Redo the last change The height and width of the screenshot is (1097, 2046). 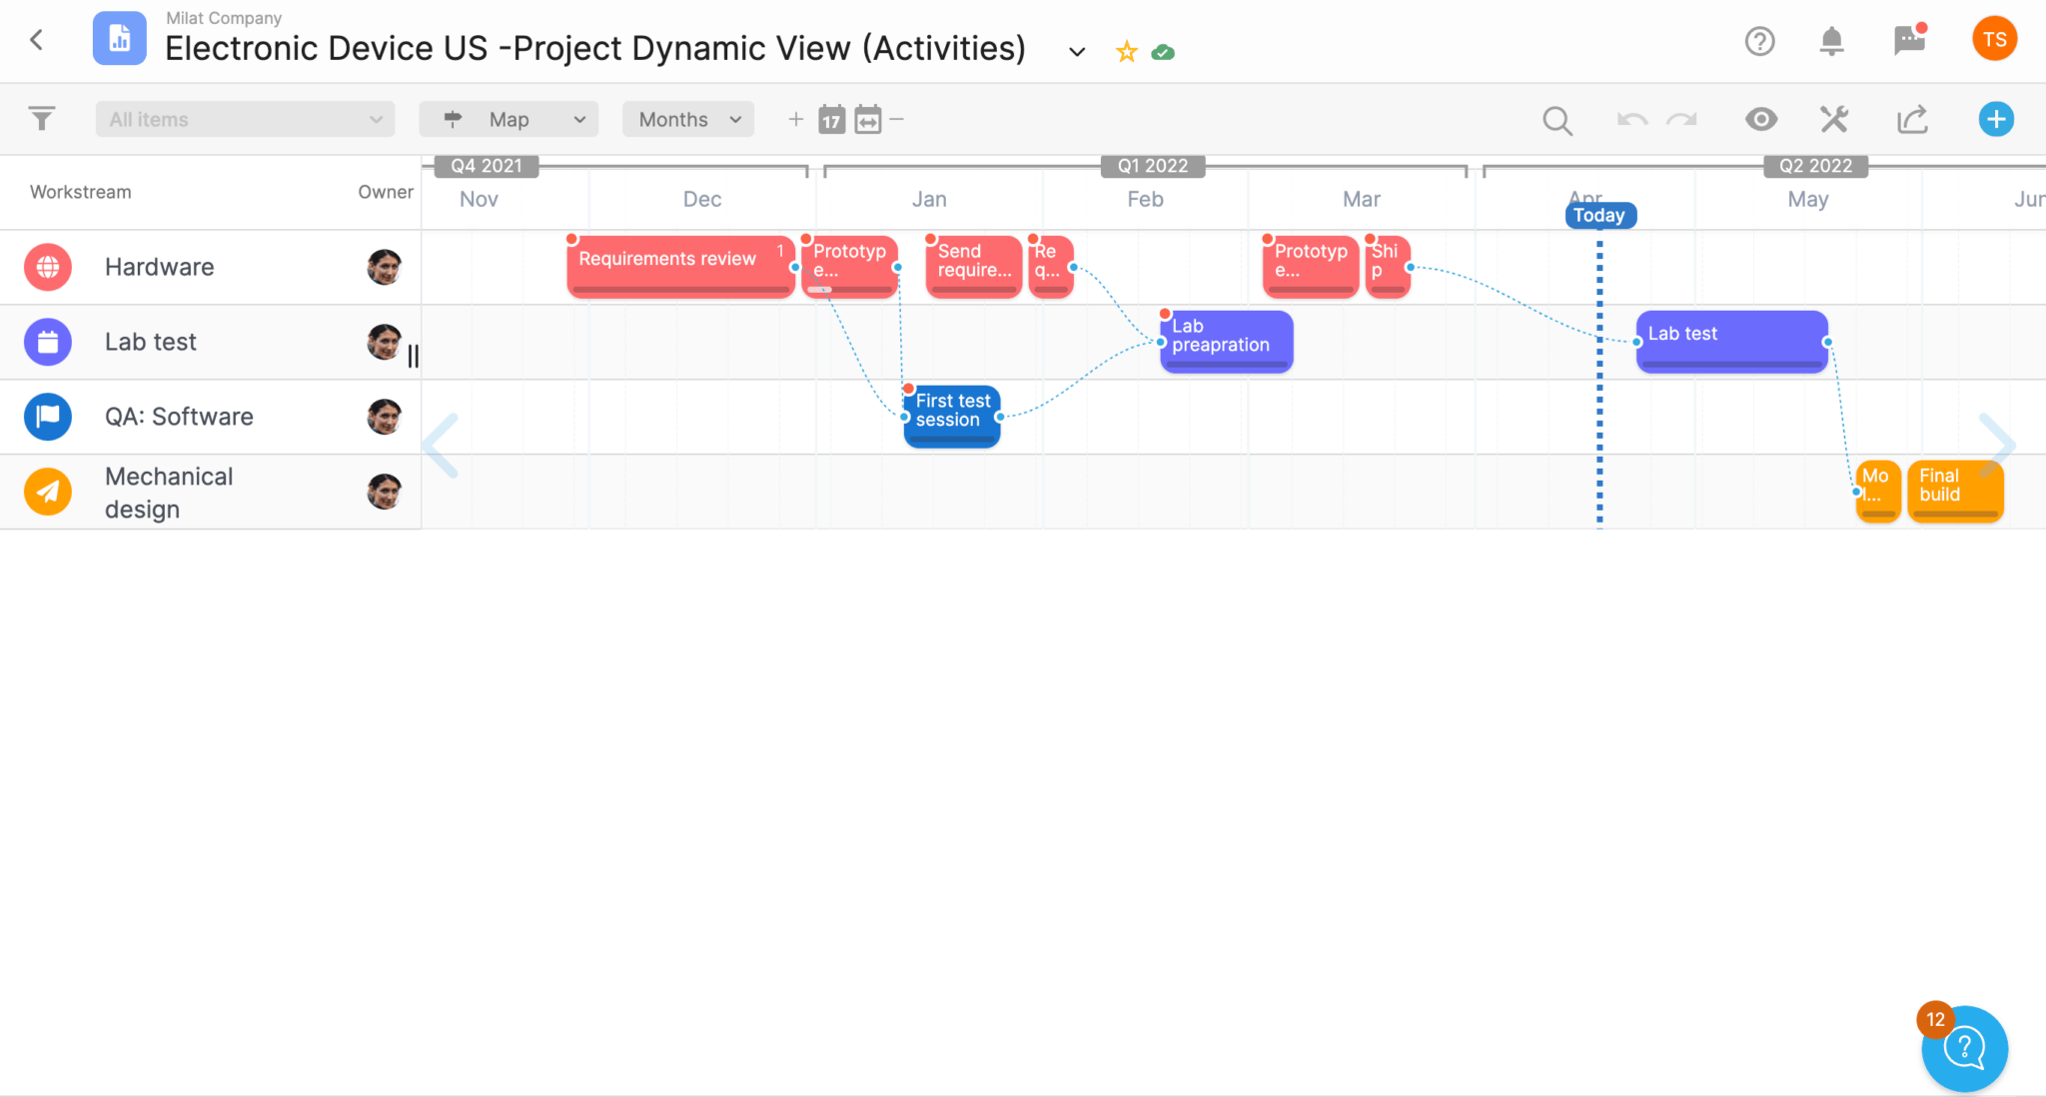pos(1682,119)
